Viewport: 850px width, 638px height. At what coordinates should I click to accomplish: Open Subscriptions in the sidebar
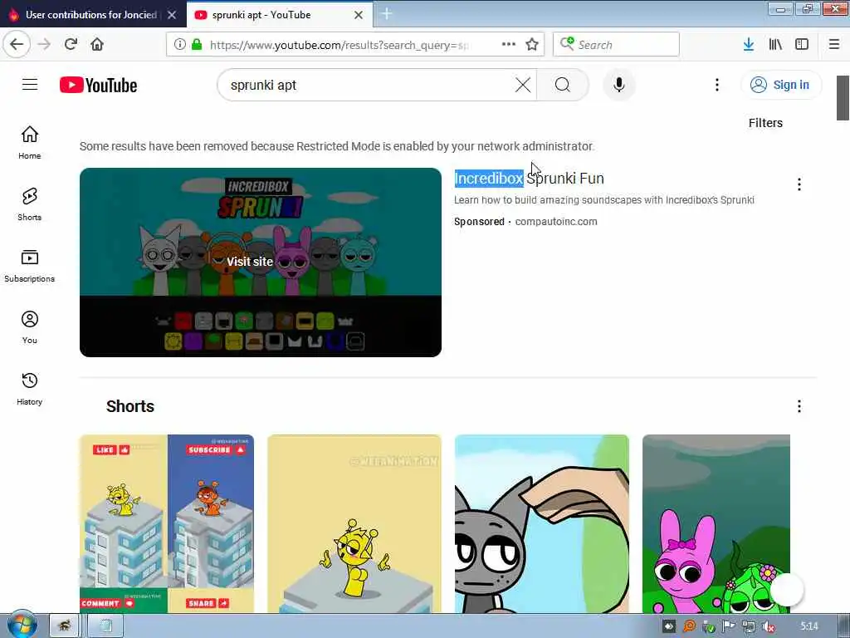pyautogui.click(x=29, y=266)
